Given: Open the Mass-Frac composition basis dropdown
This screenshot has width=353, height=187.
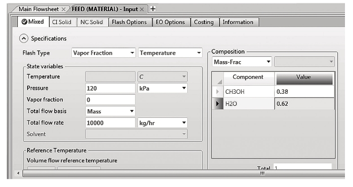Looking at the screenshot, I should [x=242, y=62].
